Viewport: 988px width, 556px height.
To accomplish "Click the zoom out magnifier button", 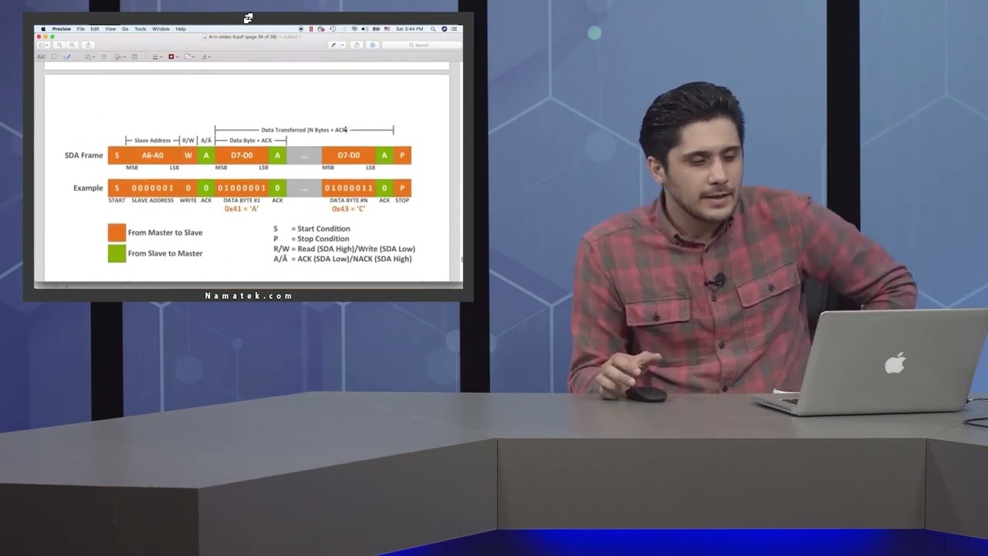I will 59,45.
